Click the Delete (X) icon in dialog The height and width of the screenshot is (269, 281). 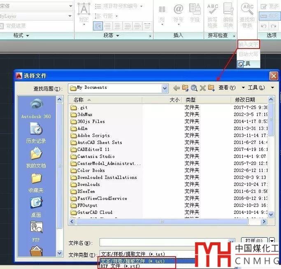[203, 88]
